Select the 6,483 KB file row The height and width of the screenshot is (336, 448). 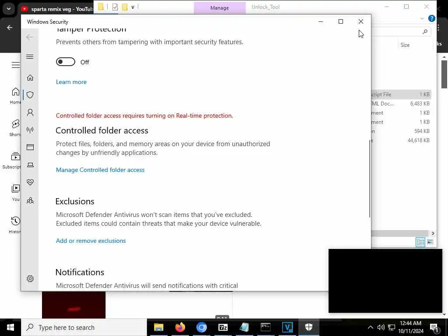tap(401, 103)
